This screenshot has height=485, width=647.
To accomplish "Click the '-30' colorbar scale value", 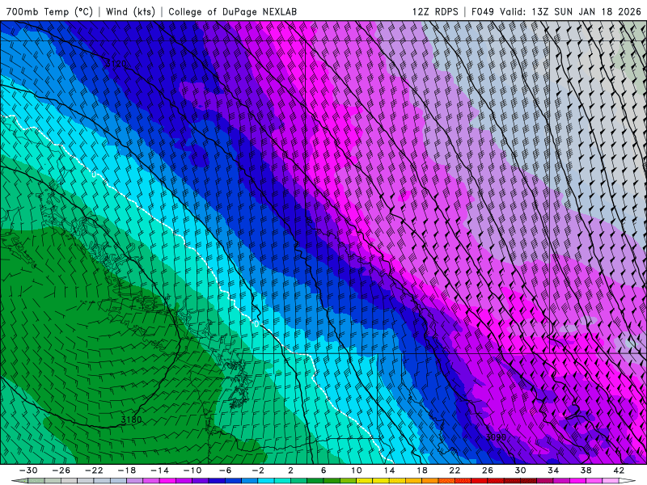I will [28, 470].
